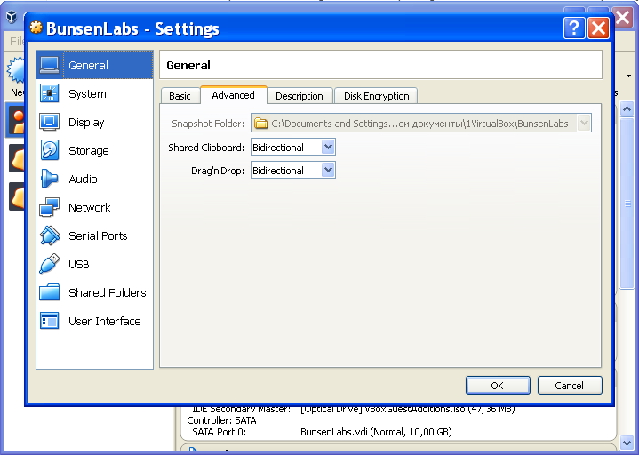Open the Audio speaker icon
639x455 pixels.
tap(49, 179)
